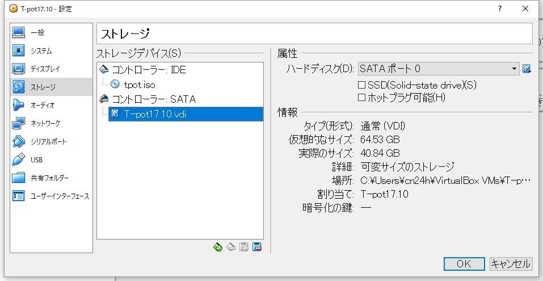
Task: Enable the ホットプラグ可能 checkbox
Action: click(362, 98)
